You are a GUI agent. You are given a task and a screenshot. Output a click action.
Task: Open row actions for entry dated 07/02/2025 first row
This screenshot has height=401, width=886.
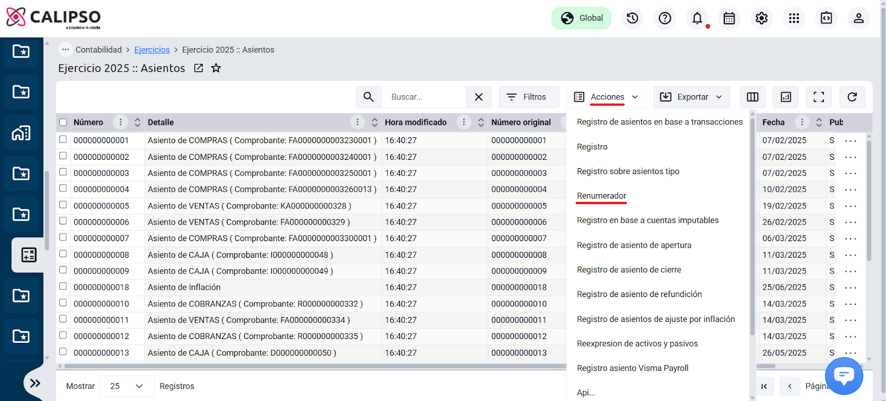tap(851, 141)
